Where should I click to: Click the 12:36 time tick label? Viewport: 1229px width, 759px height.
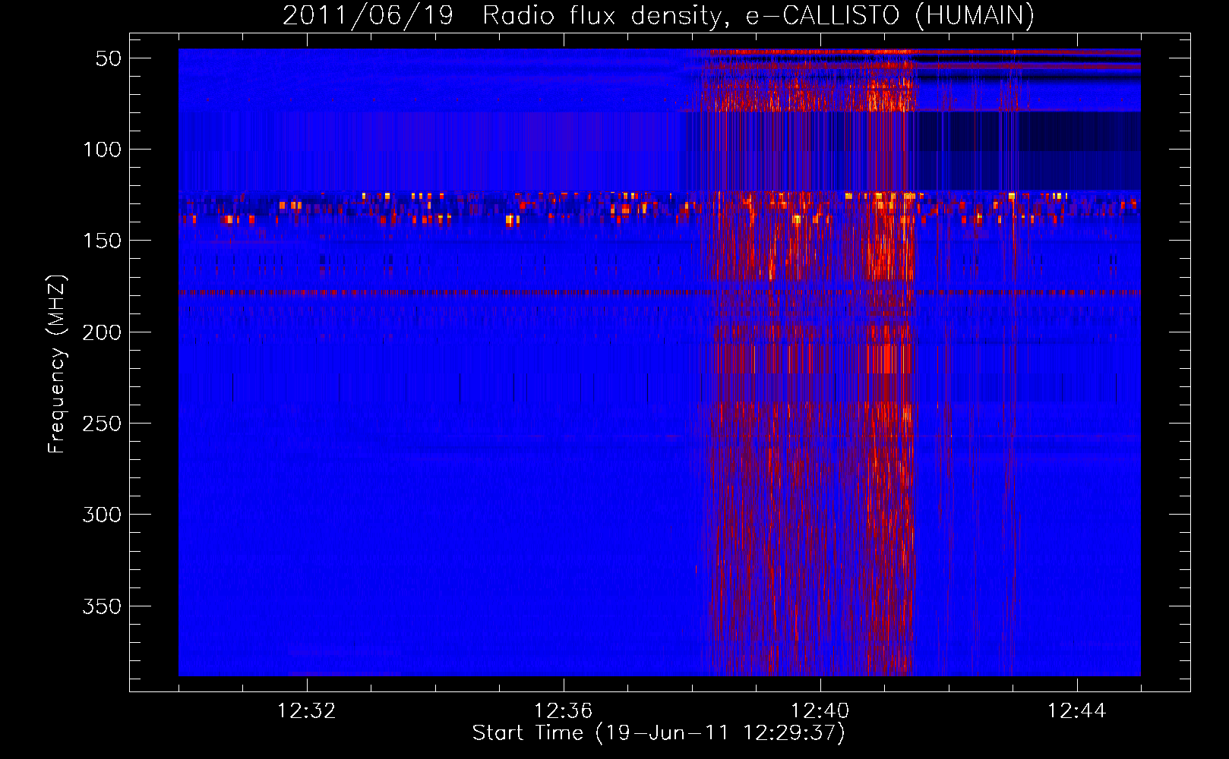564,711
